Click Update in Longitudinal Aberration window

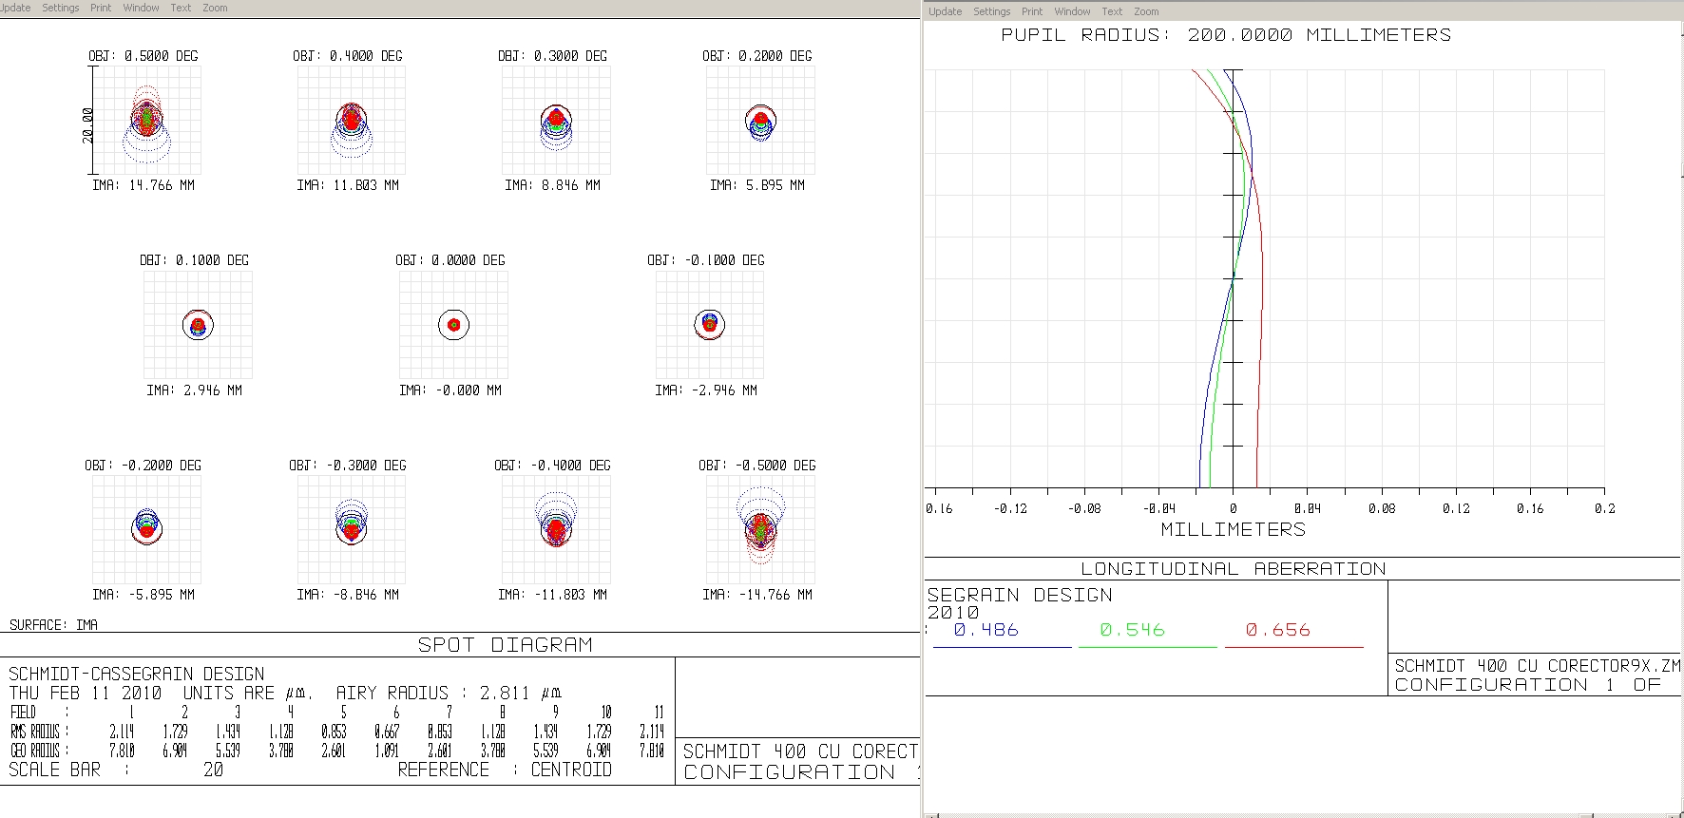945,11
